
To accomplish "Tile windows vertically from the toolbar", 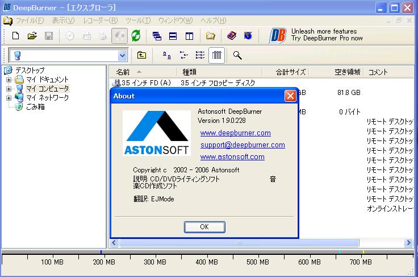I will [189, 36].
